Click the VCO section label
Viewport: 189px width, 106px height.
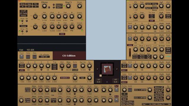[x=62, y=34]
